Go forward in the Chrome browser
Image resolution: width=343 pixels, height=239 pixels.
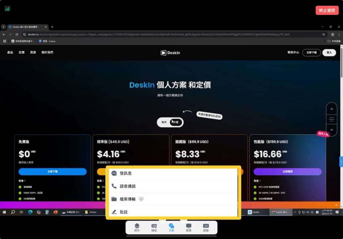pyautogui.click(x=10, y=34)
